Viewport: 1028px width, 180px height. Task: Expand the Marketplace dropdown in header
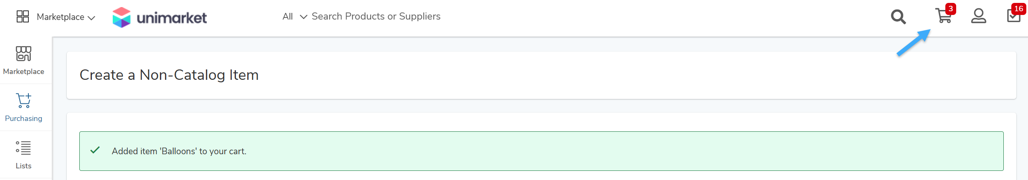click(x=66, y=17)
